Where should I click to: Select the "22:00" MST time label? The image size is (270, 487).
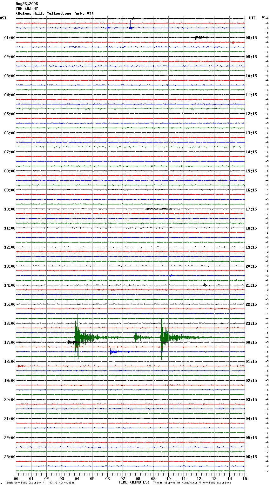tap(10, 438)
